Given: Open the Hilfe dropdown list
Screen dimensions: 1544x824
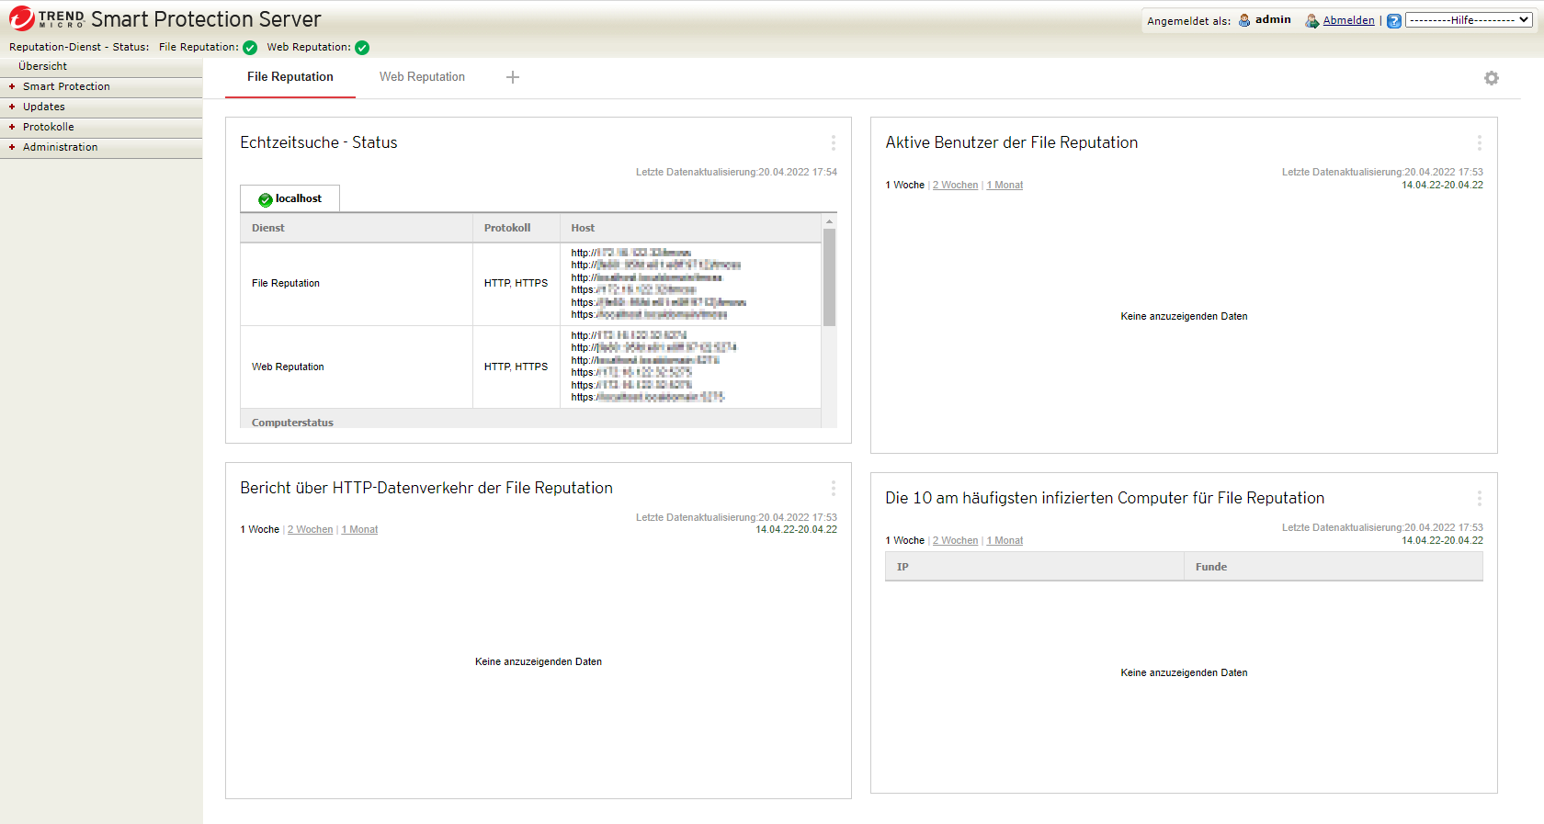Looking at the screenshot, I should [1468, 20].
